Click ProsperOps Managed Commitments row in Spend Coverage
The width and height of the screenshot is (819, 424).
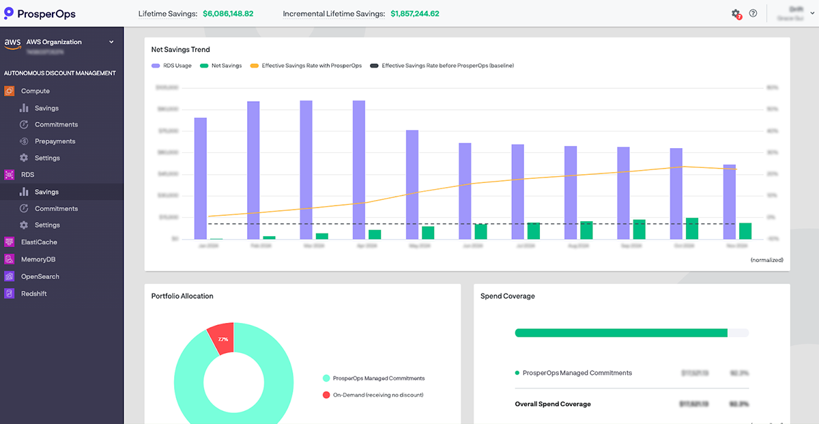point(632,373)
